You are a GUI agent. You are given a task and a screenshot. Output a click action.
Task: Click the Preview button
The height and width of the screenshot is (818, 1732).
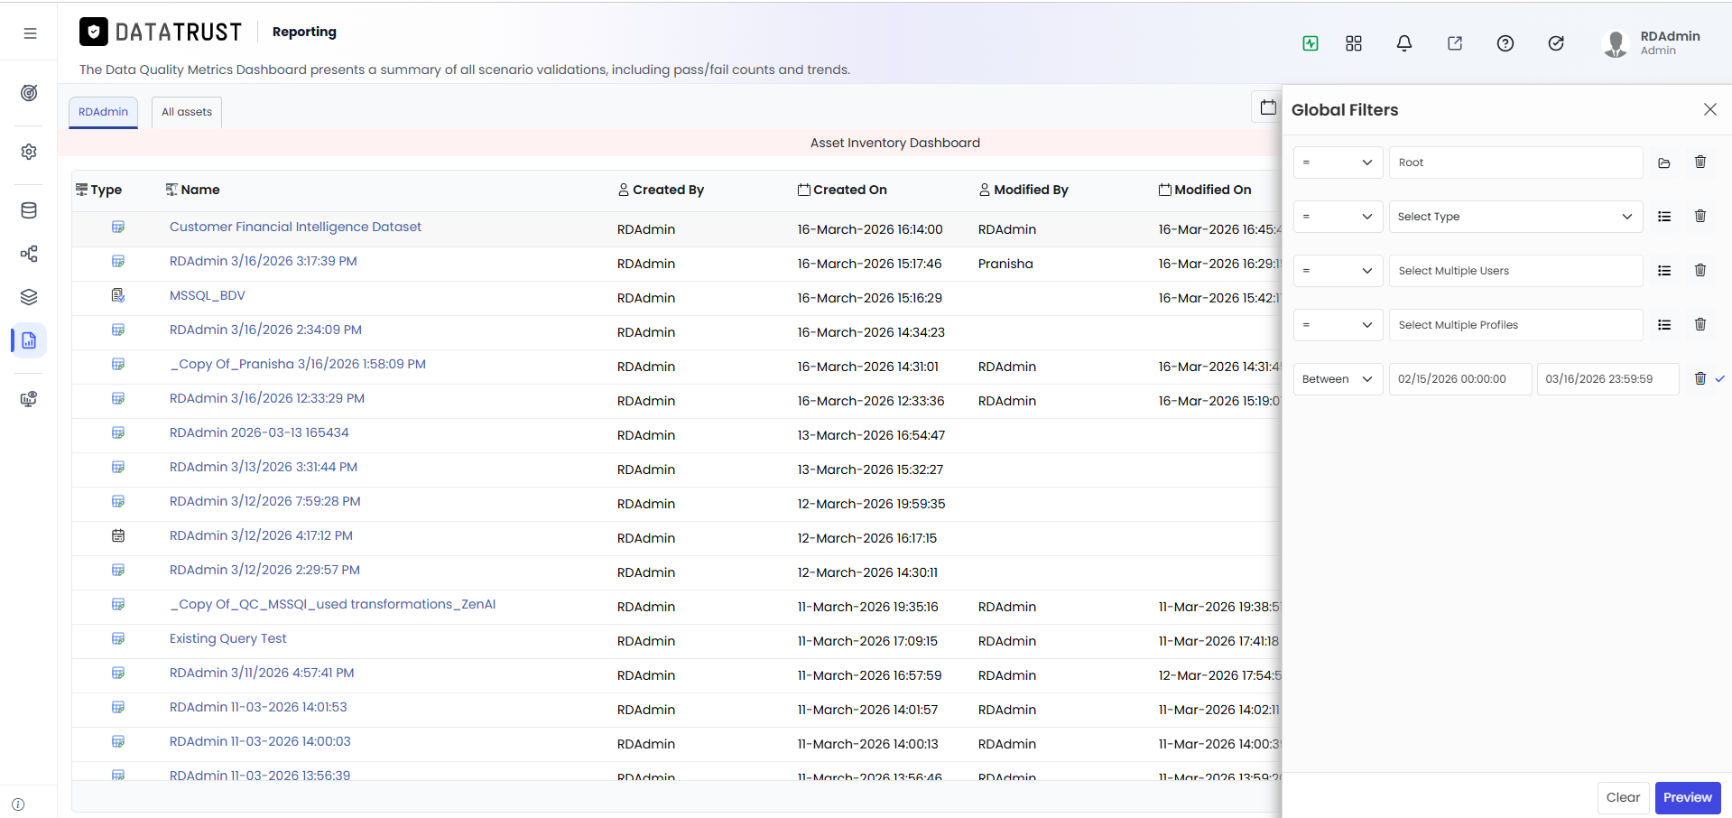1687,797
